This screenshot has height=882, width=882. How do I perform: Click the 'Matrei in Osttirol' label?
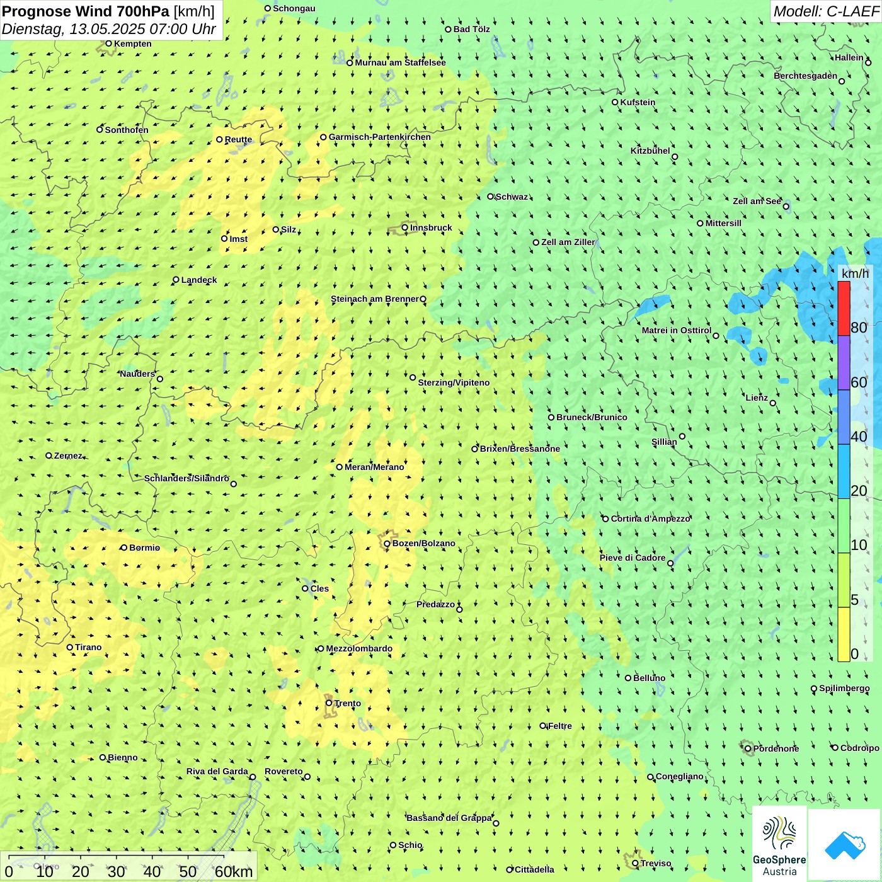[677, 330]
